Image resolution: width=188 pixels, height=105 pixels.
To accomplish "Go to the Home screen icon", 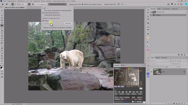I will coord(3,4).
